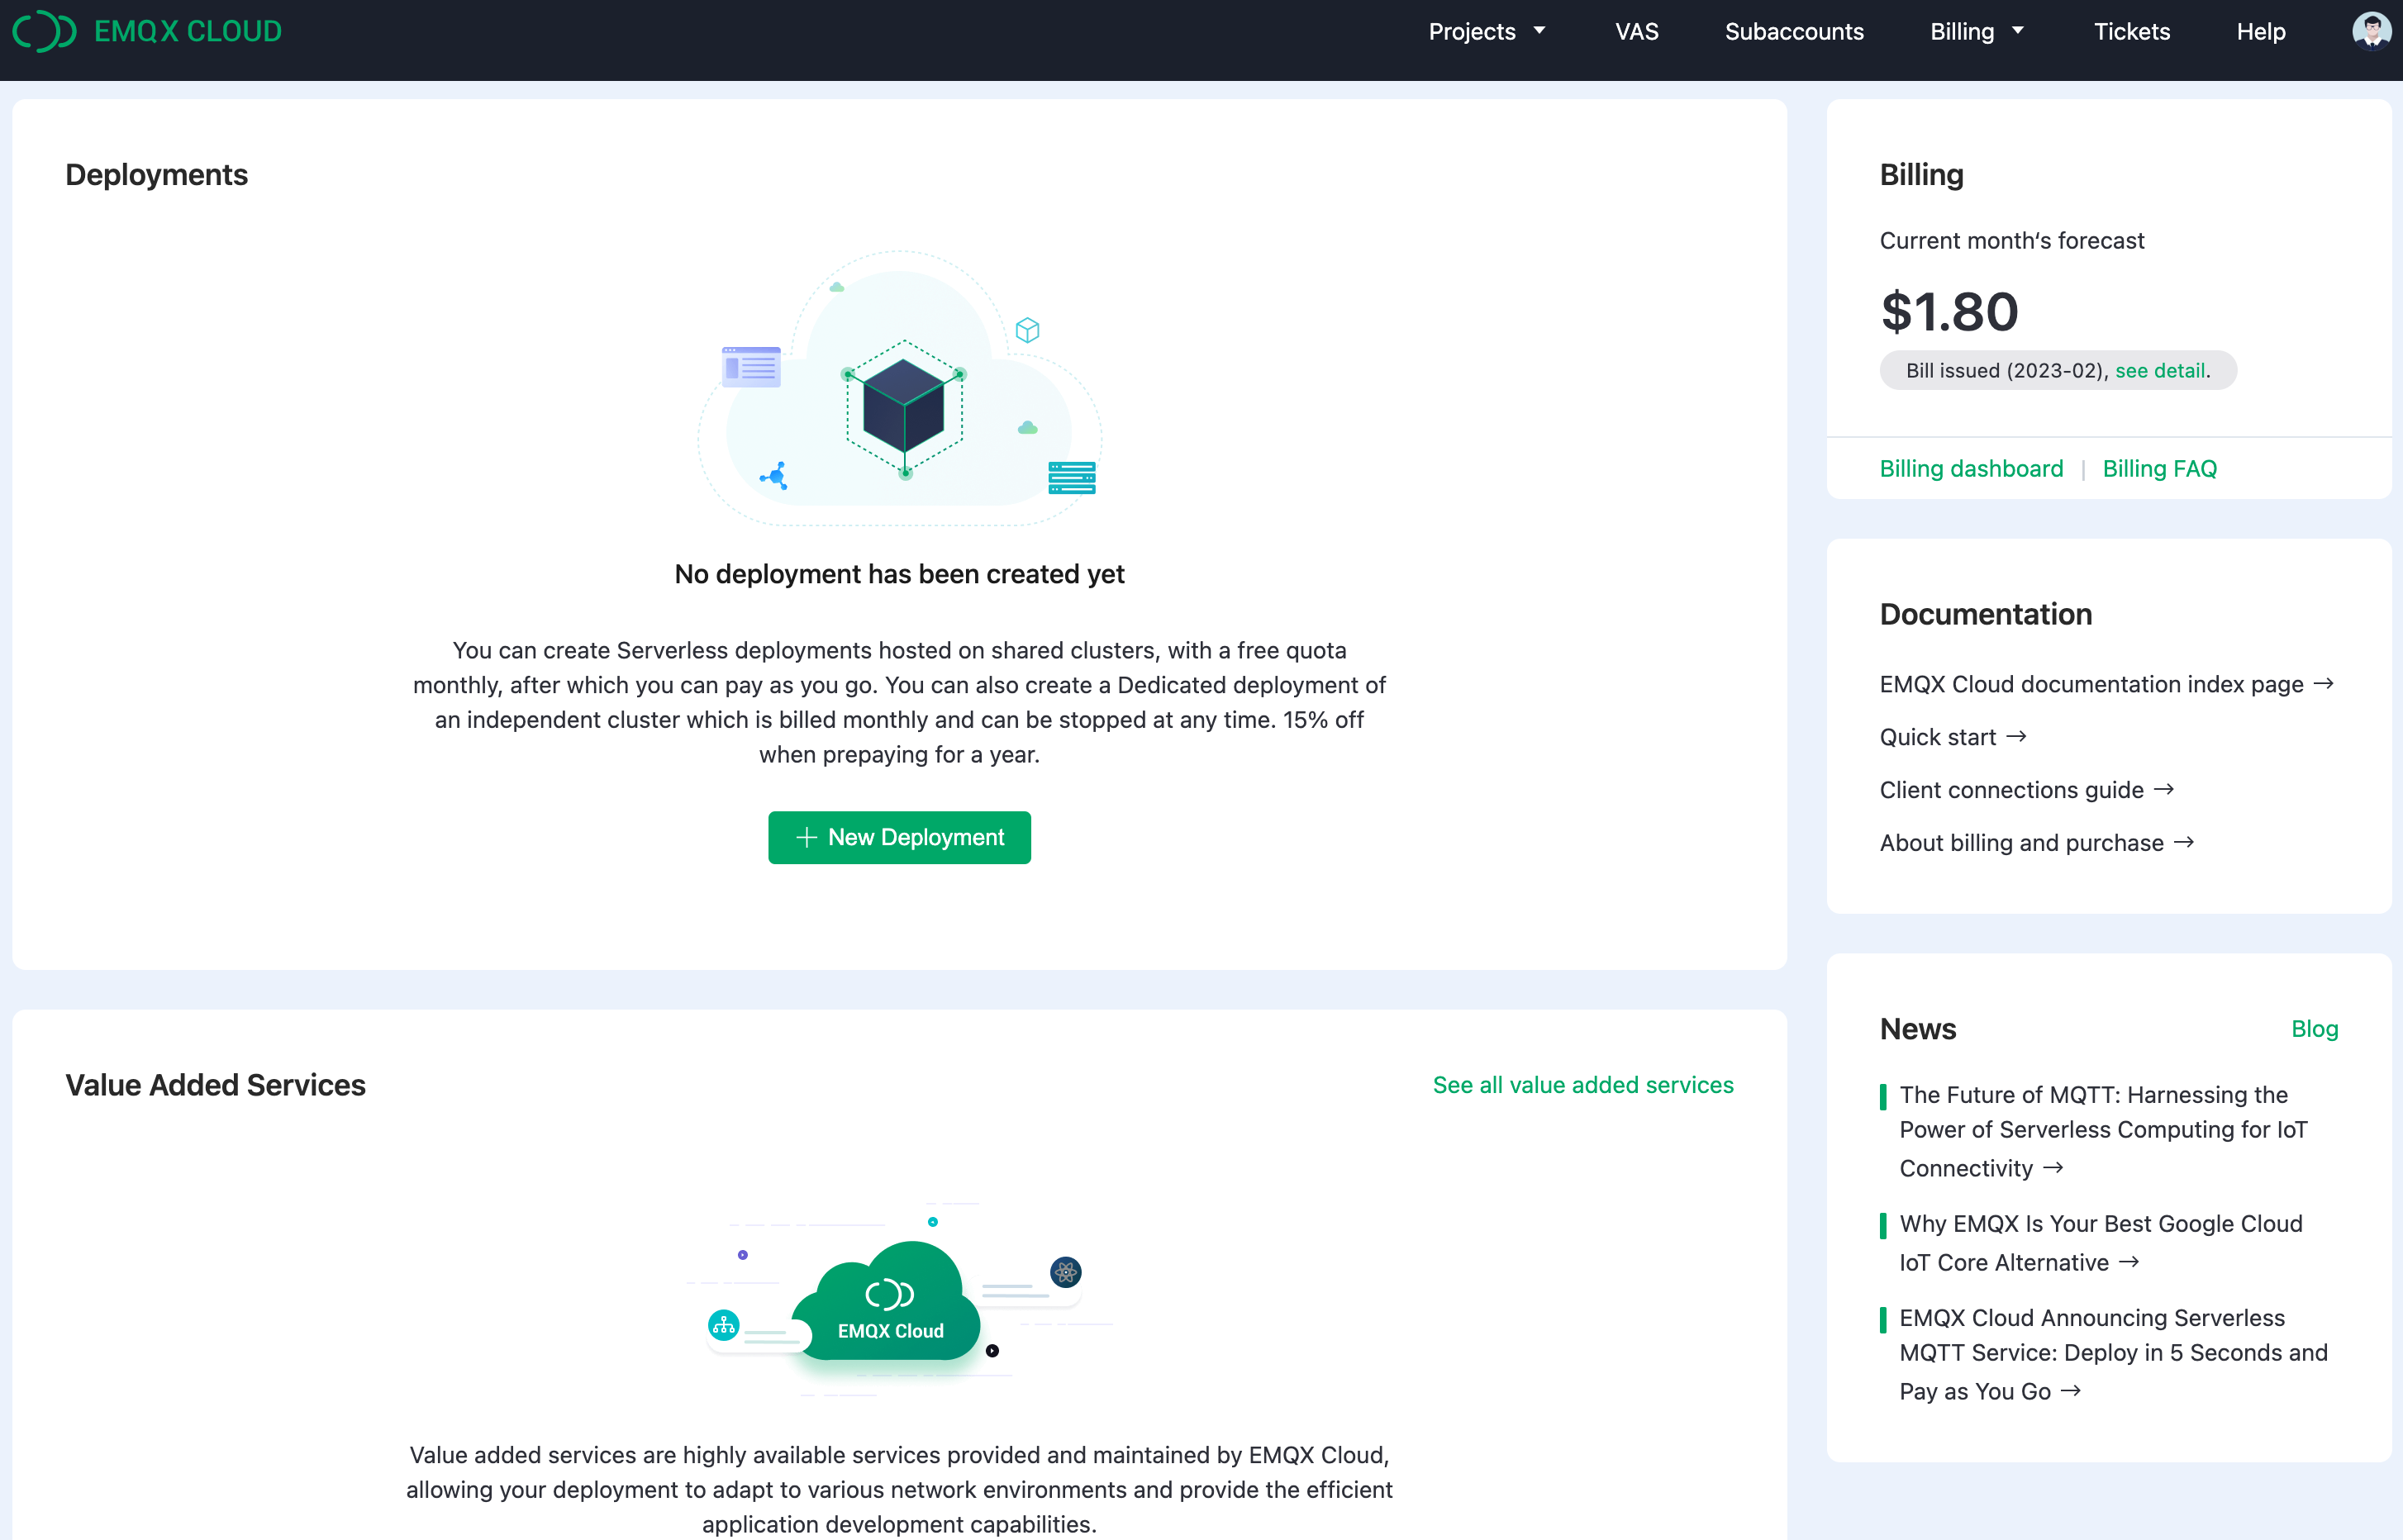Open the Billing dashboard link
This screenshot has height=1540, width=2403.
(1971, 468)
